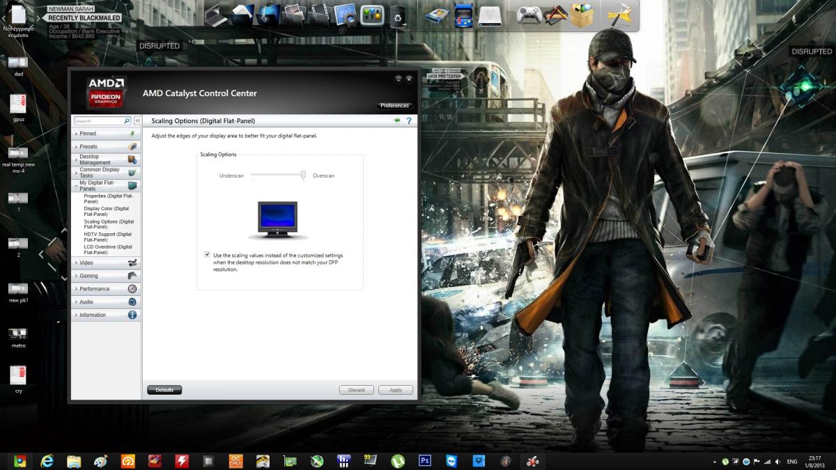Click the Presets category icon

click(132, 146)
